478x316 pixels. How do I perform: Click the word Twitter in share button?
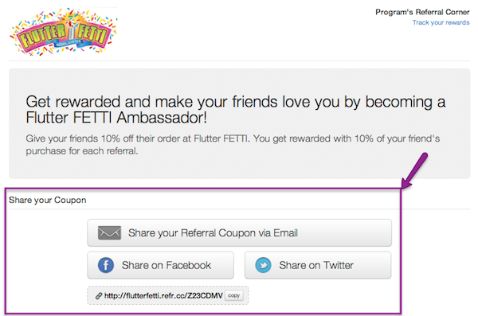click(x=339, y=265)
